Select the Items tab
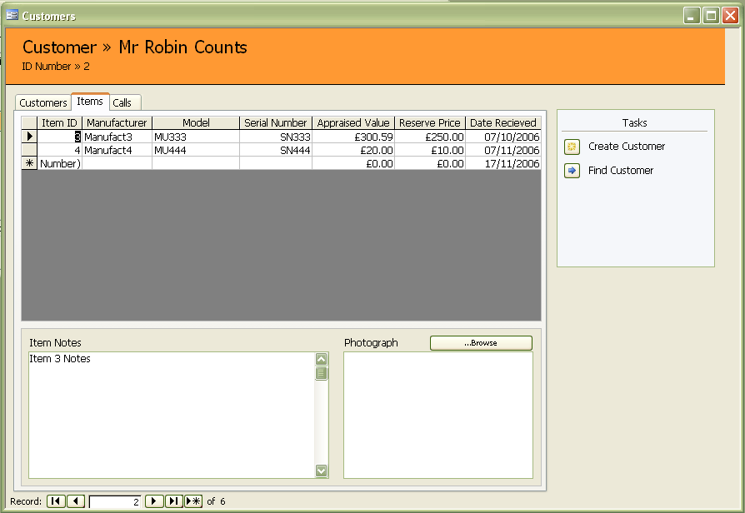 pyautogui.click(x=90, y=102)
